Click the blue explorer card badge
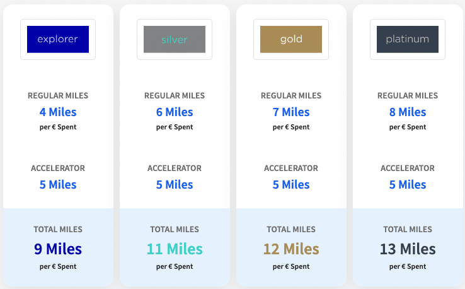The height and width of the screenshot is (289, 465). [58, 39]
